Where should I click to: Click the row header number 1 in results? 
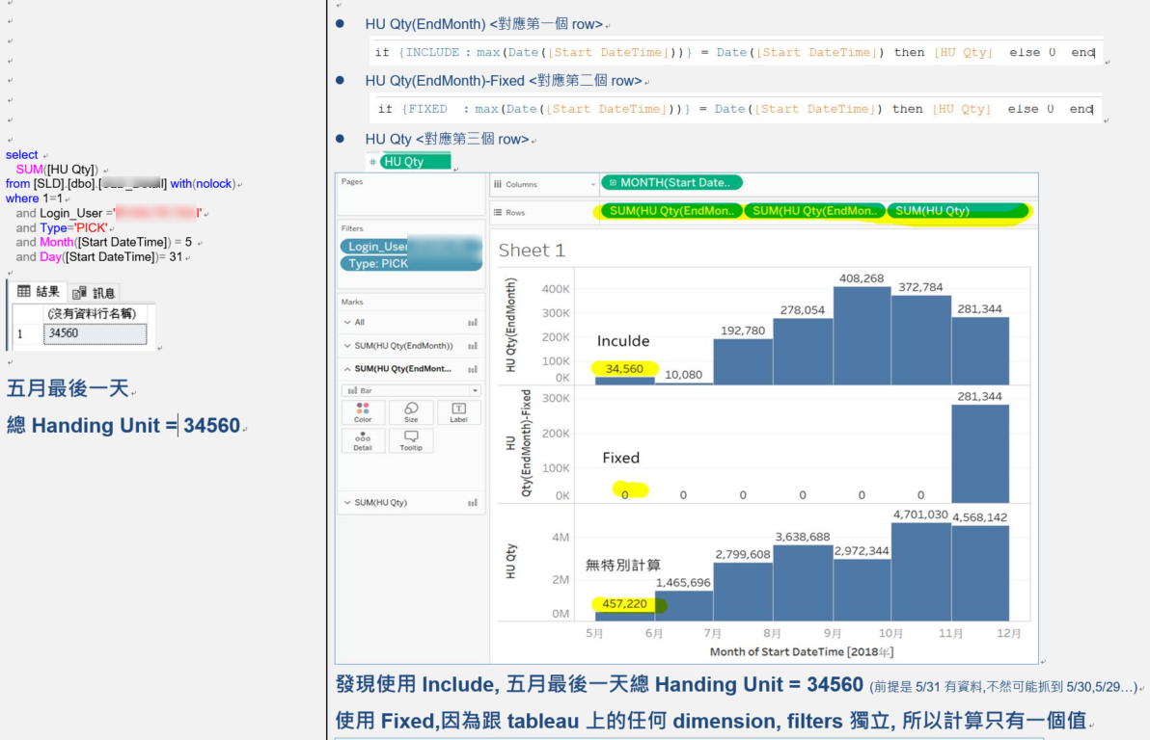point(20,334)
